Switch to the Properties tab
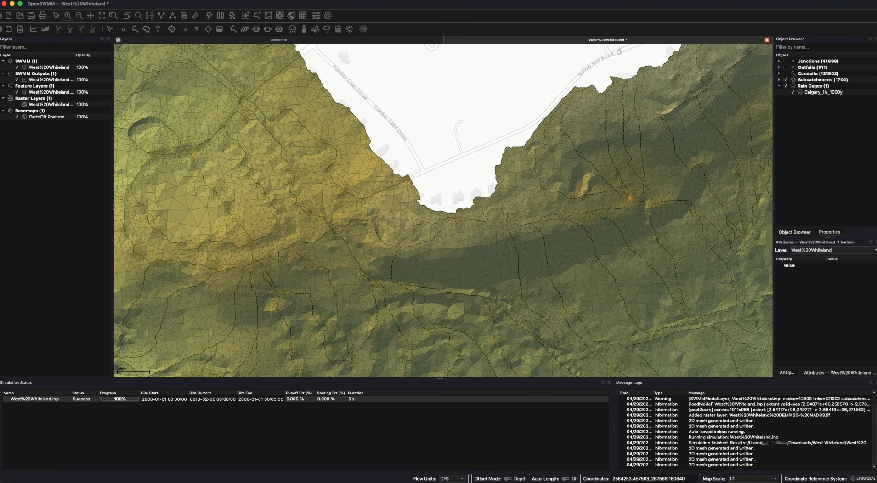 tap(829, 232)
